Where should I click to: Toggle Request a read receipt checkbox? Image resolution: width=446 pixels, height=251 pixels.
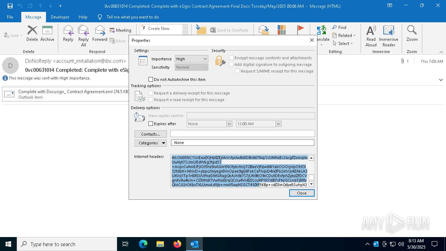click(151, 100)
